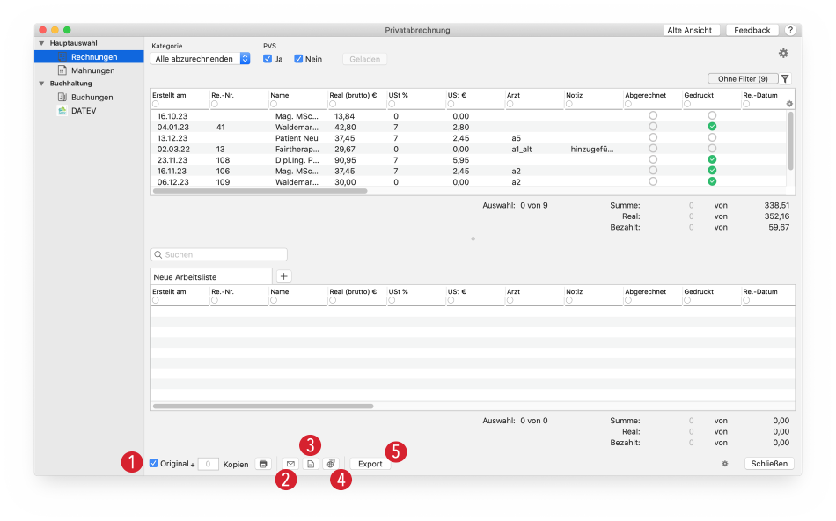Image resolution: width=836 pixels, height=521 pixels.
Task: Click green Gedruckt checkmark in row 23.11.23
Action: [x=712, y=159]
